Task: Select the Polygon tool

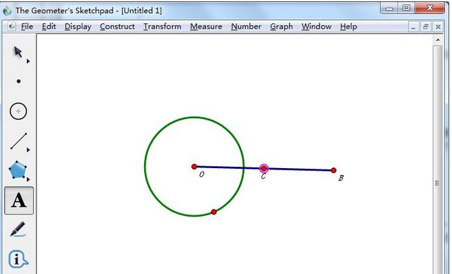Action: (17, 170)
